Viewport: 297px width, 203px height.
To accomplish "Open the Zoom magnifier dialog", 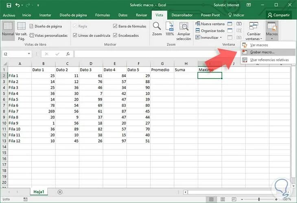I will (157, 29).
